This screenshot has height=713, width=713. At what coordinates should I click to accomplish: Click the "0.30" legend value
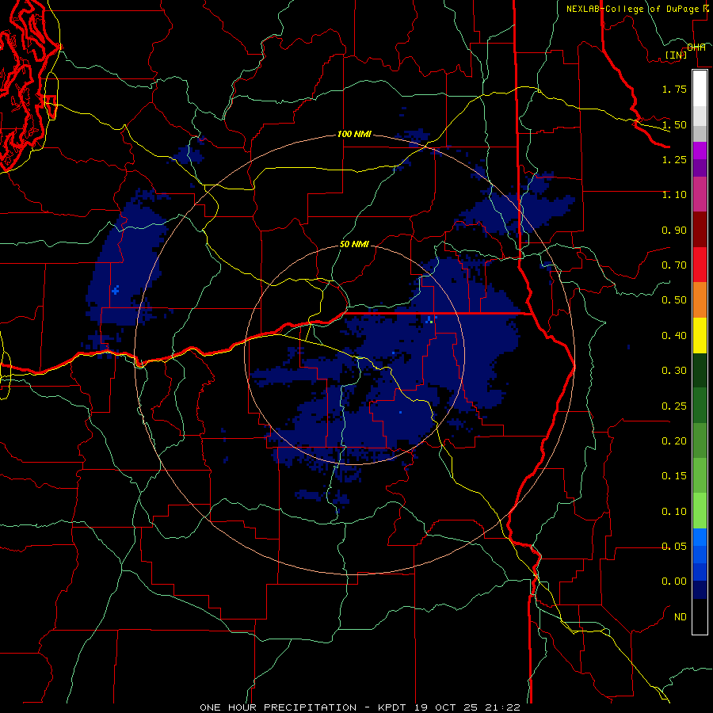pos(674,371)
